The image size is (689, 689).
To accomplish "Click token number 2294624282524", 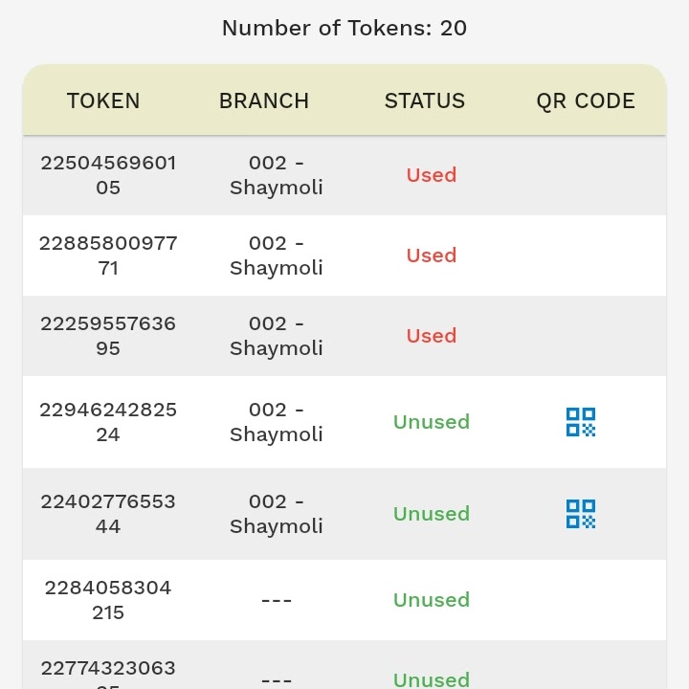I will [108, 422].
